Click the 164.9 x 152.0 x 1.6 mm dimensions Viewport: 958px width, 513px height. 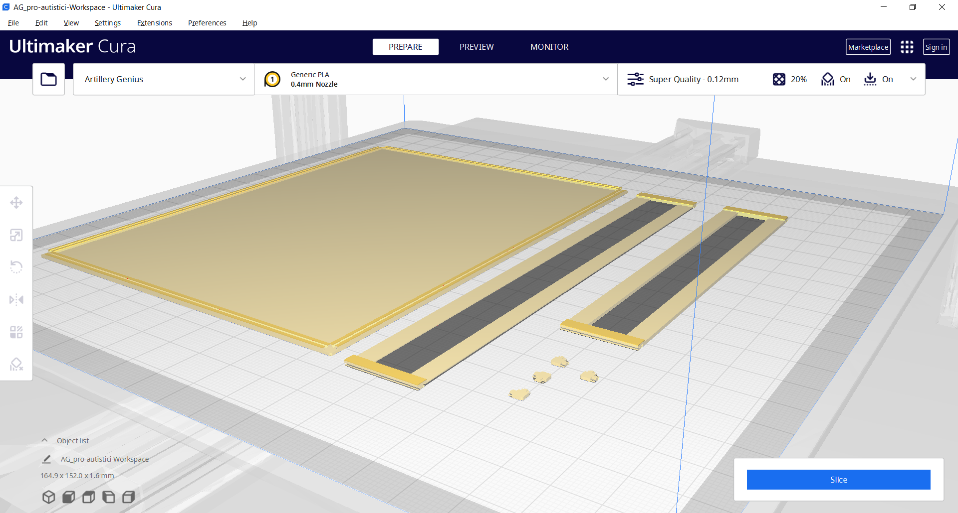pyautogui.click(x=77, y=476)
